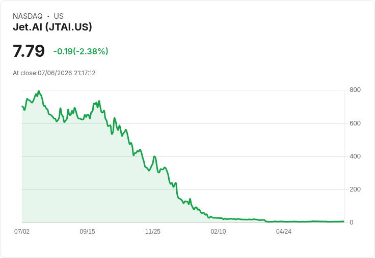This screenshot has height=258, width=375.
Task: Click the 200 y-axis value label
Action: click(x=355, y=189)
